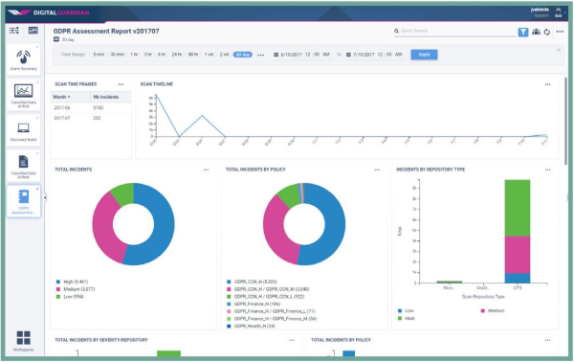
Task: Click the Quick Search magnifier icon
Action: pyautogui.click(x=396, y=32)
